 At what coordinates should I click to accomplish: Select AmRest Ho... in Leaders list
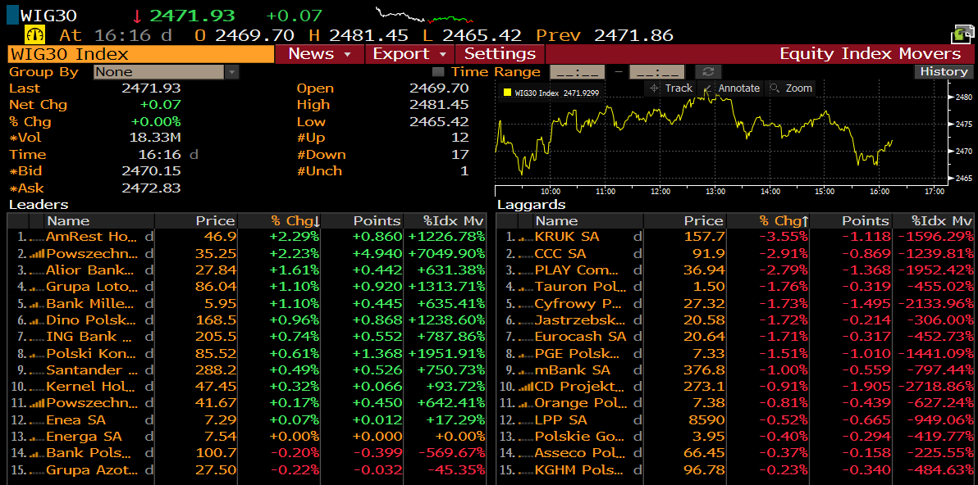(x=92, y=238)
